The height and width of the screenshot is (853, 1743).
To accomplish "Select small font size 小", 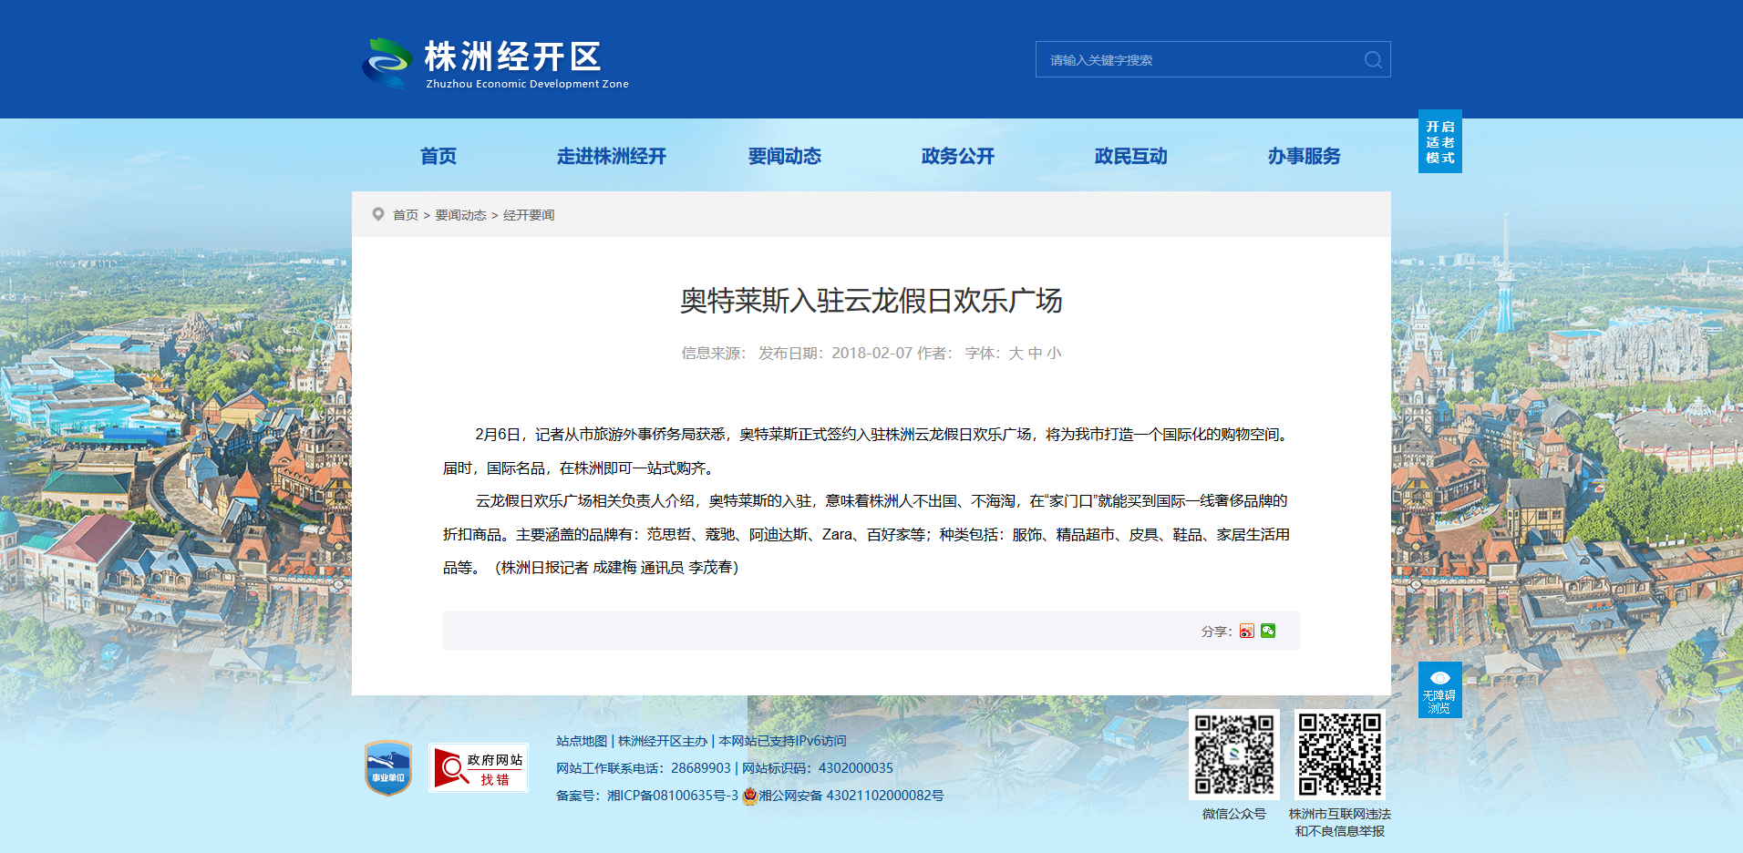I will (1054, 354).
